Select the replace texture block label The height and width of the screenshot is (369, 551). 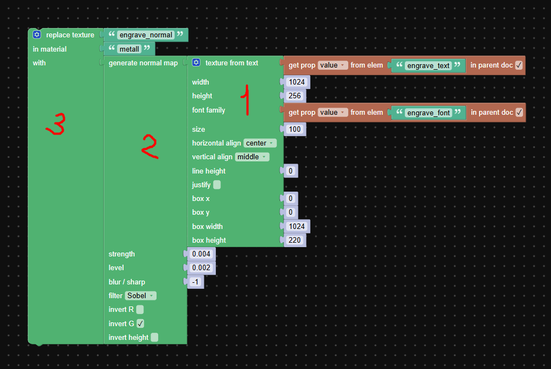[70, 35]
